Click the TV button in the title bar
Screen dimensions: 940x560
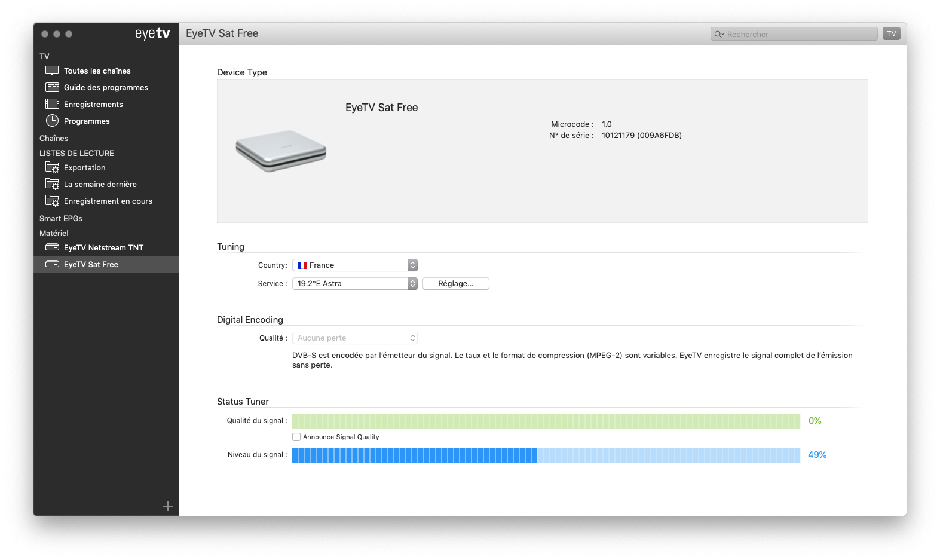(891, 33)
